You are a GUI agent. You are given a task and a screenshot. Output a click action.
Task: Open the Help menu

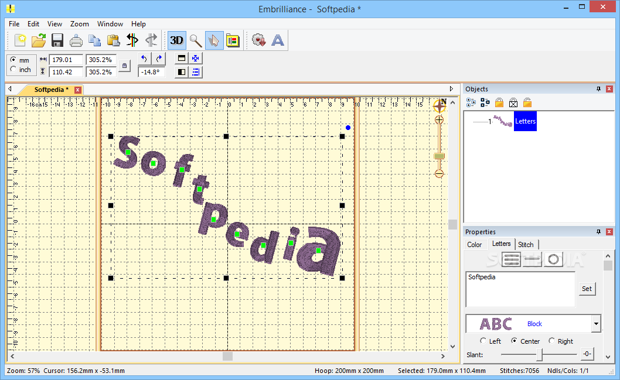tap(138, 23)
